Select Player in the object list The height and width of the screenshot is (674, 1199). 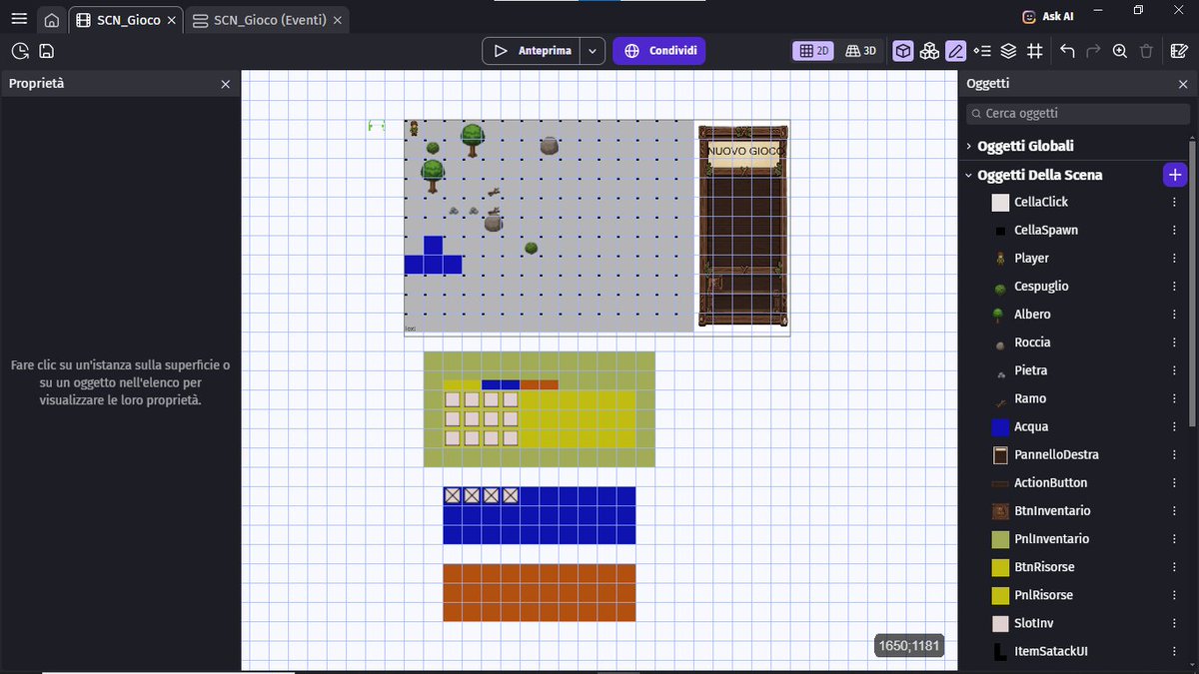1031,258
